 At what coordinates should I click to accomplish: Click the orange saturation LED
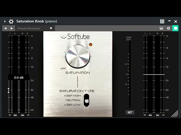90,45
